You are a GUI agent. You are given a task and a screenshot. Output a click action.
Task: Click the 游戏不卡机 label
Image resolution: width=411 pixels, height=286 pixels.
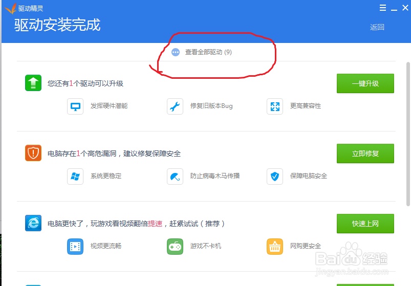(206, 246)
